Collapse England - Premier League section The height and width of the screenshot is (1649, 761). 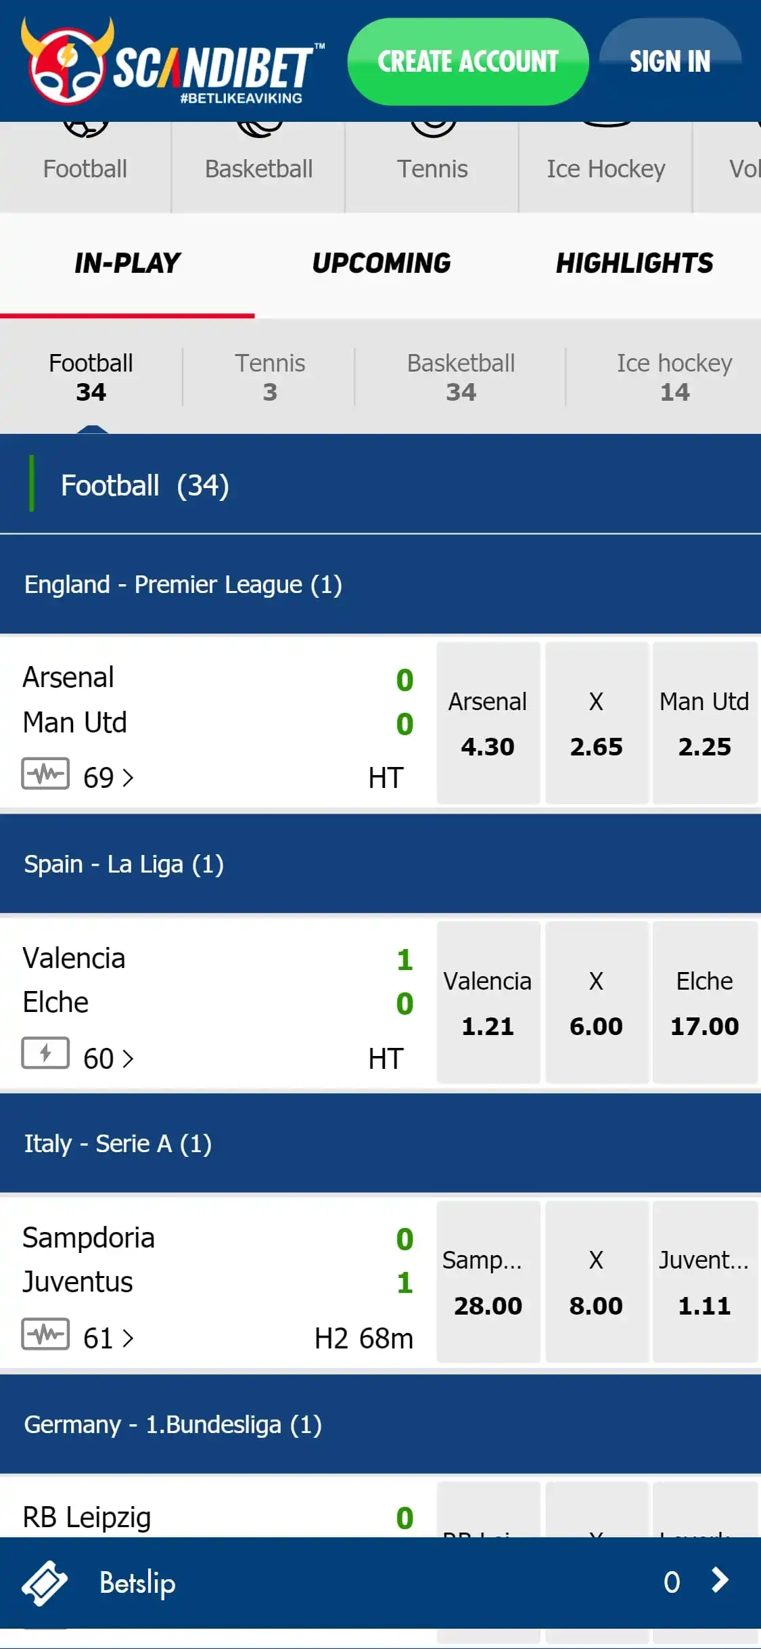click(380, 584)
